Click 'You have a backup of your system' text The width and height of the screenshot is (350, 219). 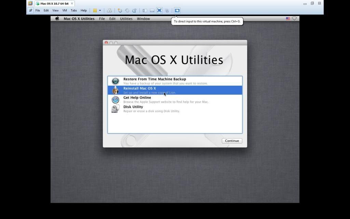(x=165, y=83)
